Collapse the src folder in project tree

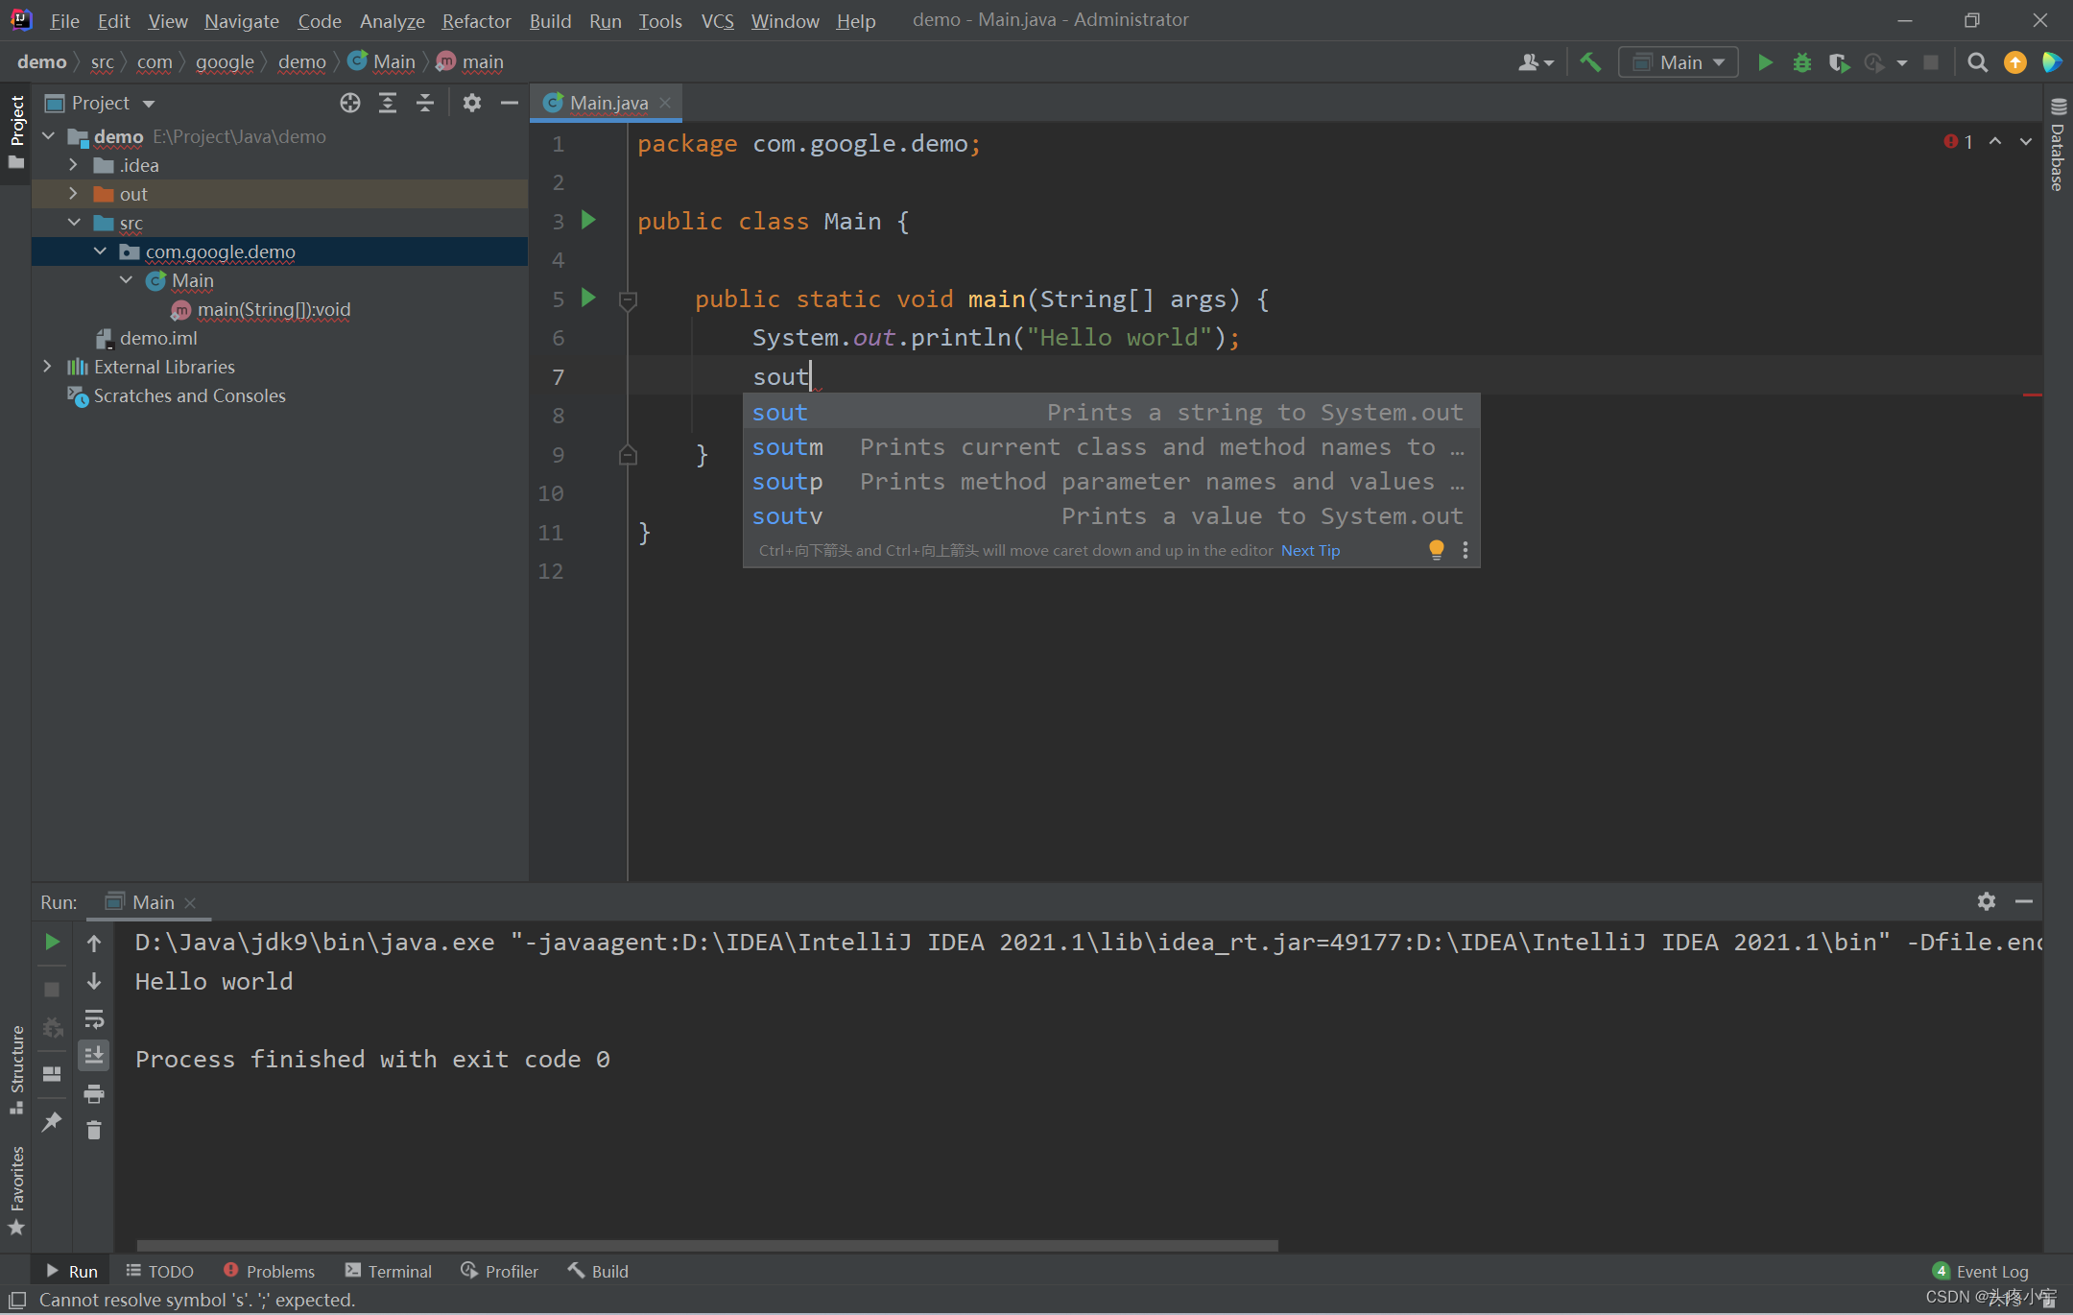pos(74,223)
